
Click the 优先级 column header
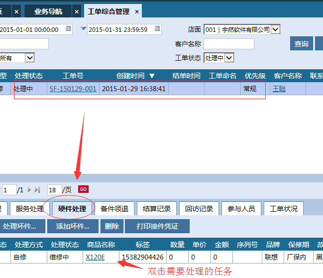pyautogui.click(x=255, y=76)
